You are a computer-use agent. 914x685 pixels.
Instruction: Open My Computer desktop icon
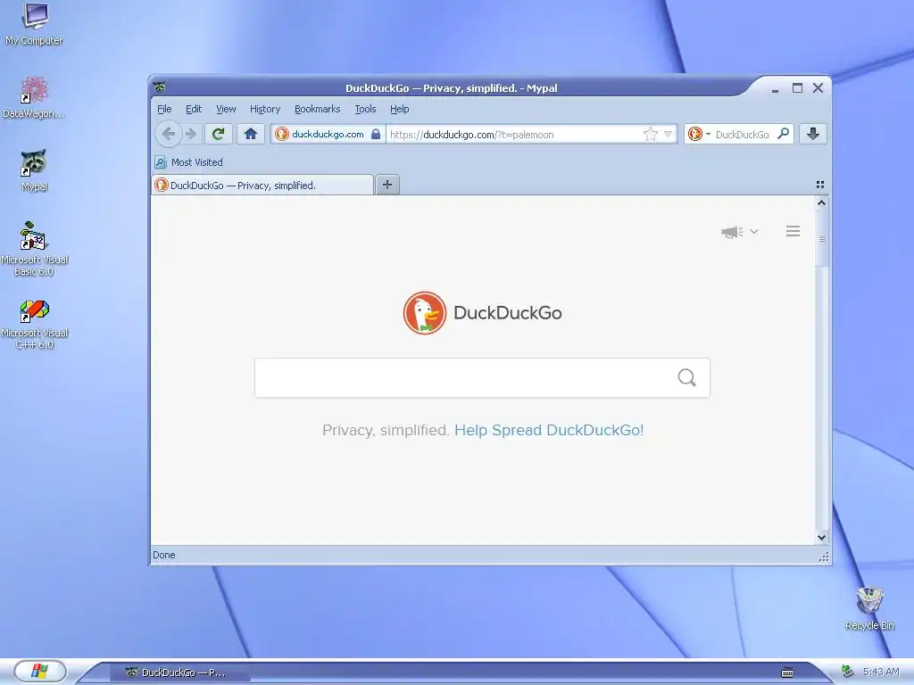point(34,24)
